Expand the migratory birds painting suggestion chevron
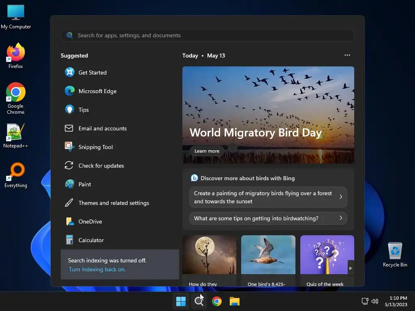This screenshot has width=415, height=311. (341, 197)
